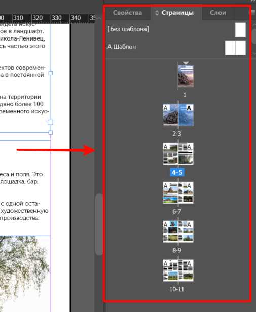Click the spread label 8-9
256x312 pixels.
click(177, 250)
